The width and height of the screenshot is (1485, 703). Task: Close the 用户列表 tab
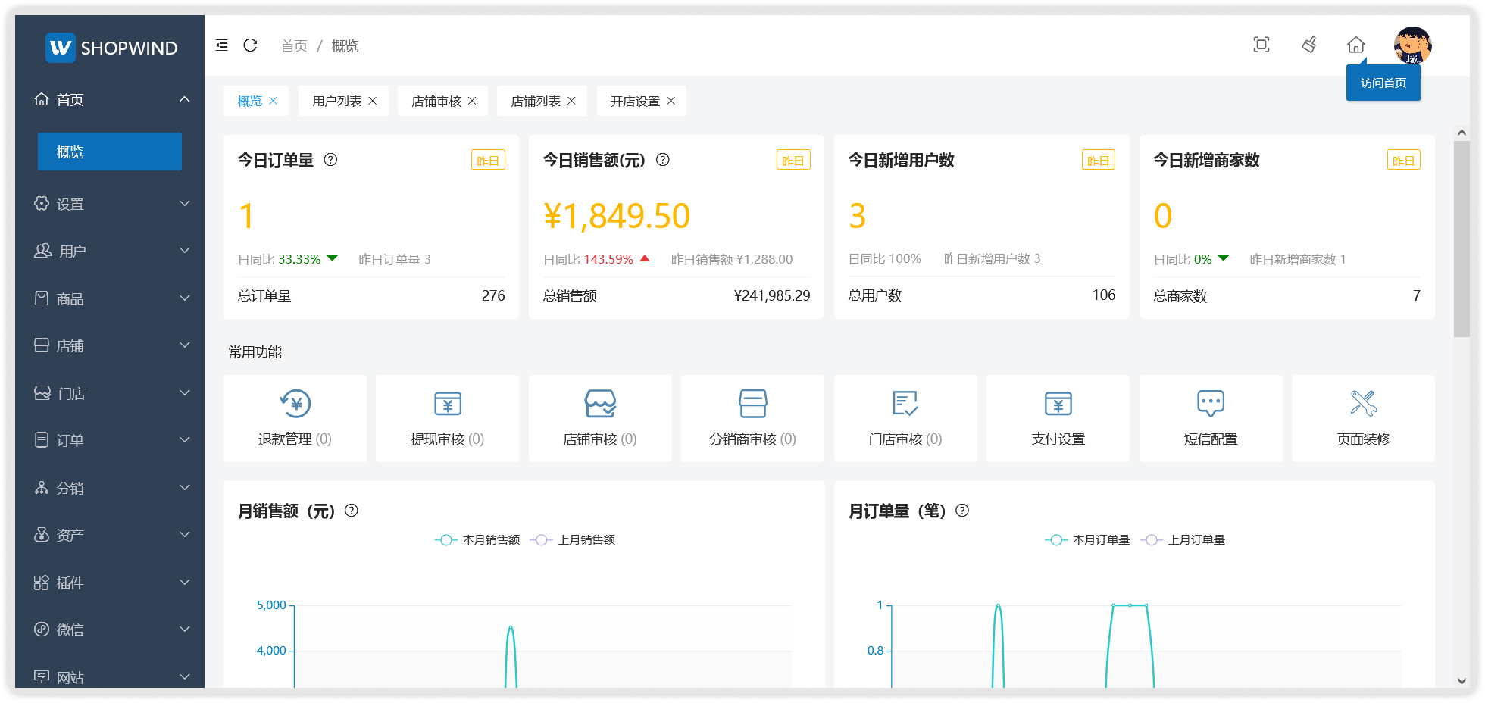point(373,101)
